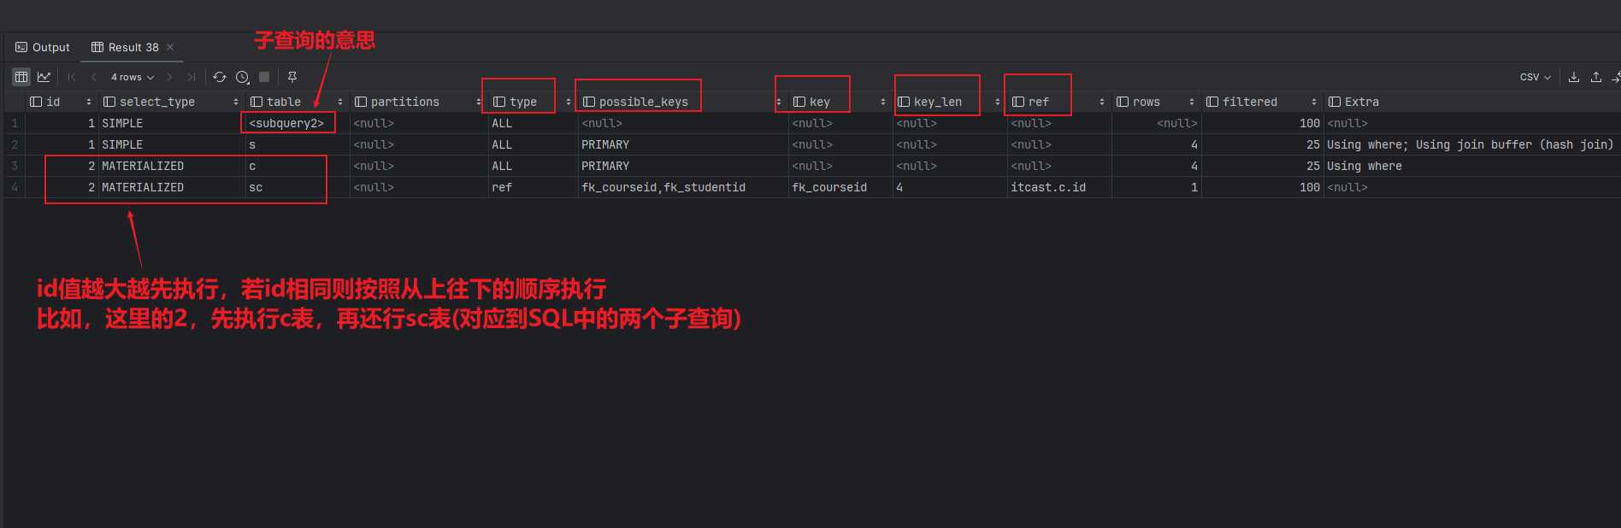
Task: Switch to table view icon
Action: tap(21, 77)
